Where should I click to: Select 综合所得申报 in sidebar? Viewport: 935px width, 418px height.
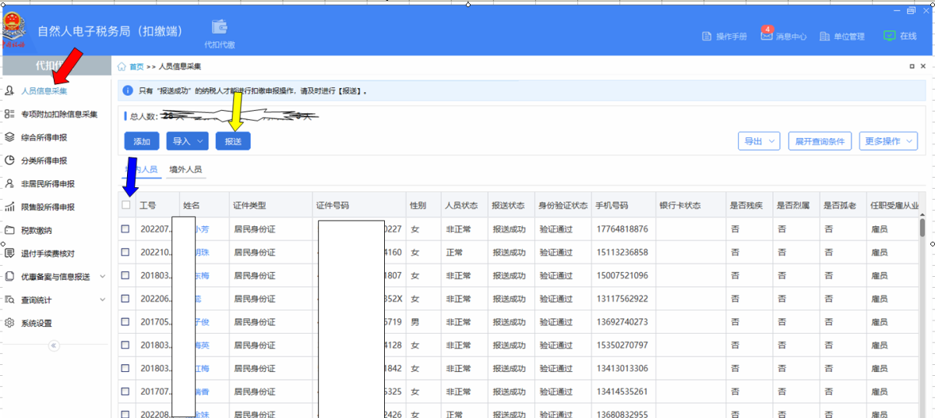pos(44,137)
